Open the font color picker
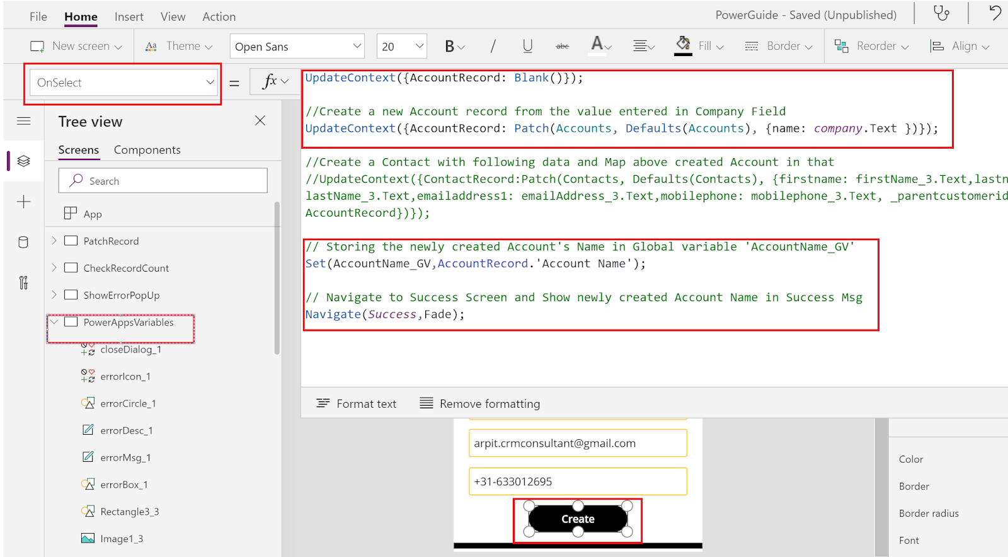The image size is (1008, 557). (601, 45)
